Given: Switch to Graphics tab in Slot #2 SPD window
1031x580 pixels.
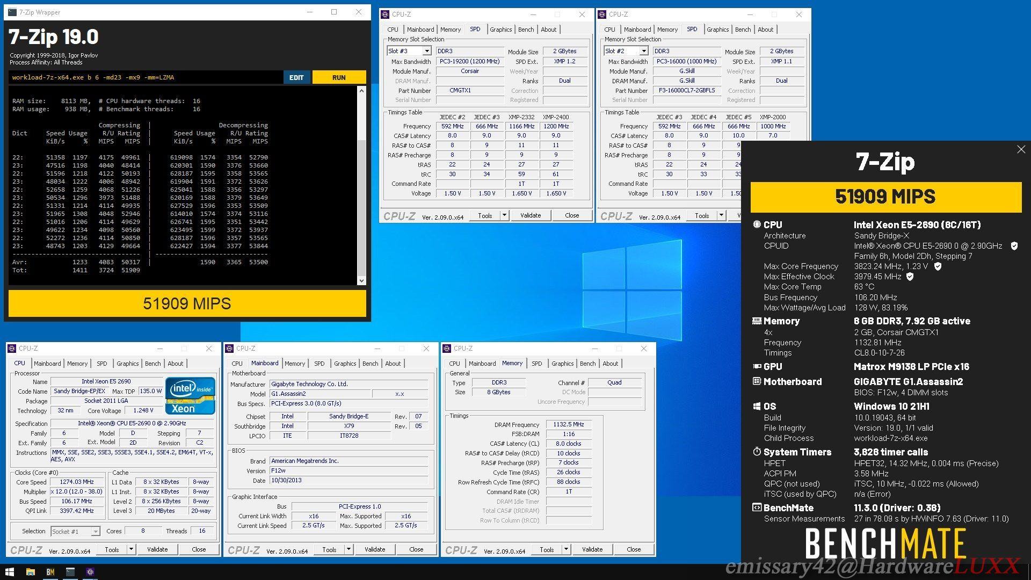Looking at the screenshot, I should pyautogui.click(x=717, y=30).
